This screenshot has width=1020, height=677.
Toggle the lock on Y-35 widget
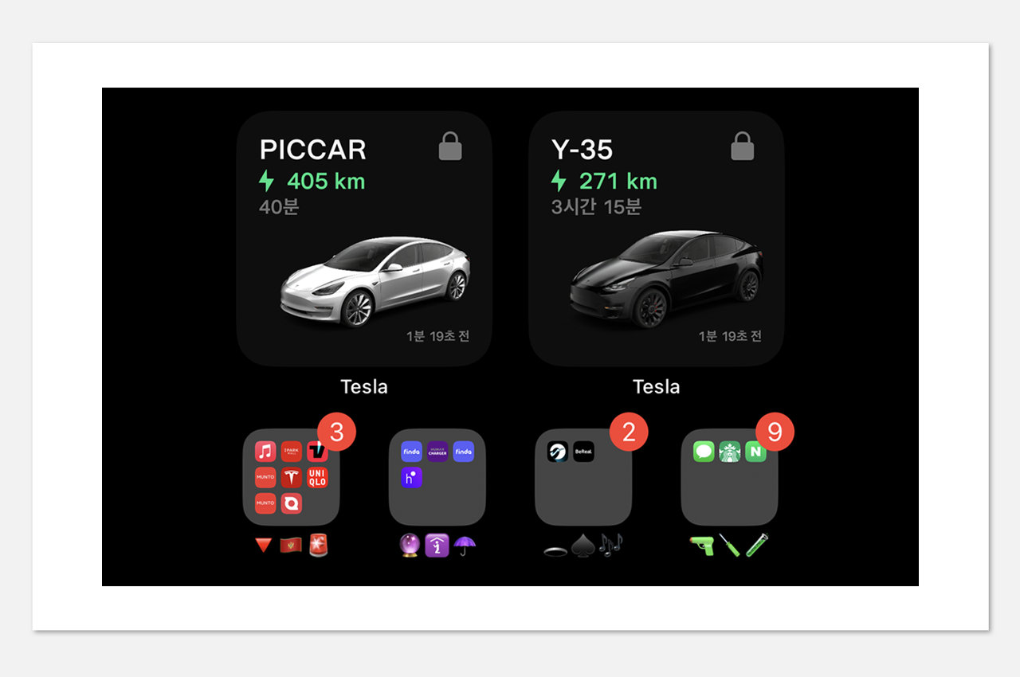pos(743,147)
